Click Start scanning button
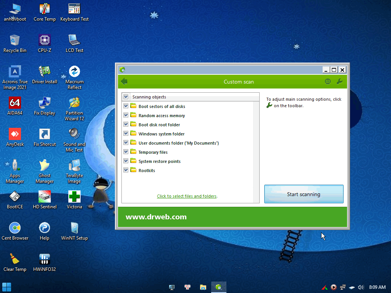 [x=304, y=194]
